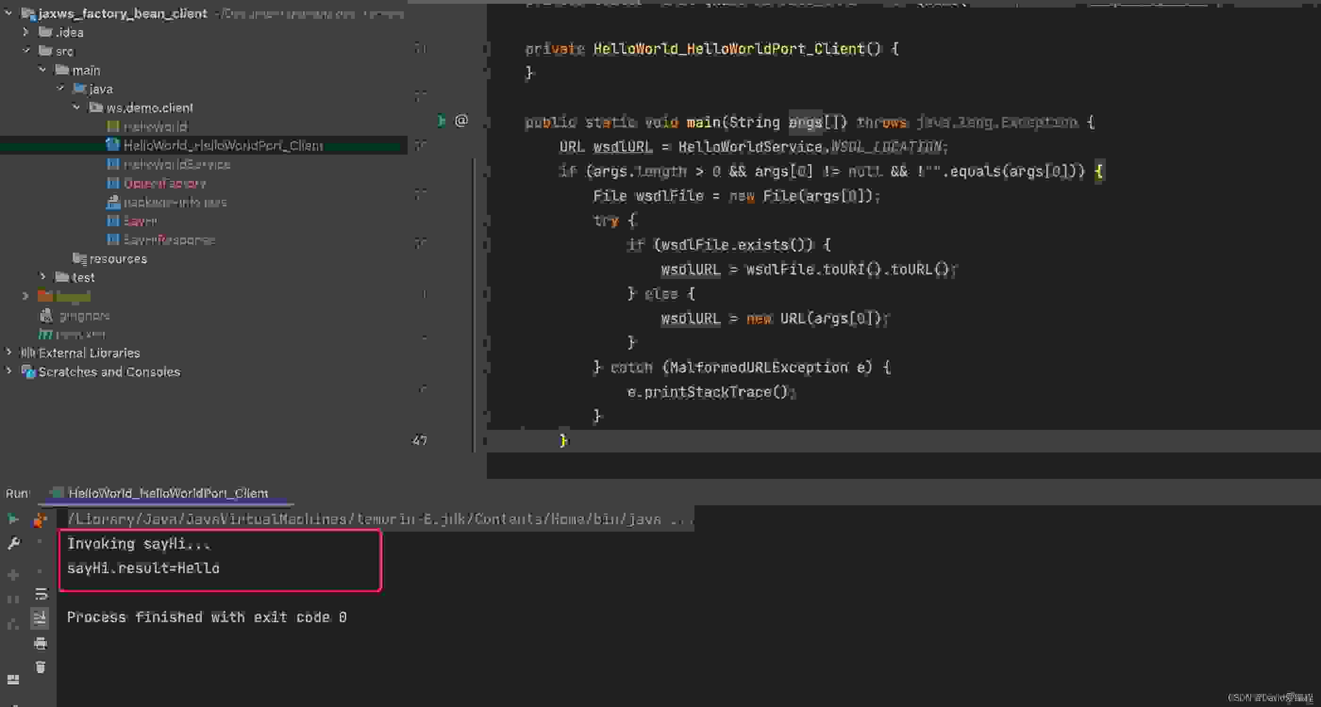Click 'new URL(args[0])' expression
This screenshot has width=1321, height=707.
tap(813, 318)
